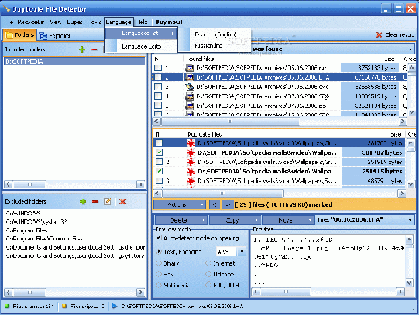The height and width of the screenshot is (315, 419).
Task: Click the file icon in found files row 4
Action: point(189,96)
